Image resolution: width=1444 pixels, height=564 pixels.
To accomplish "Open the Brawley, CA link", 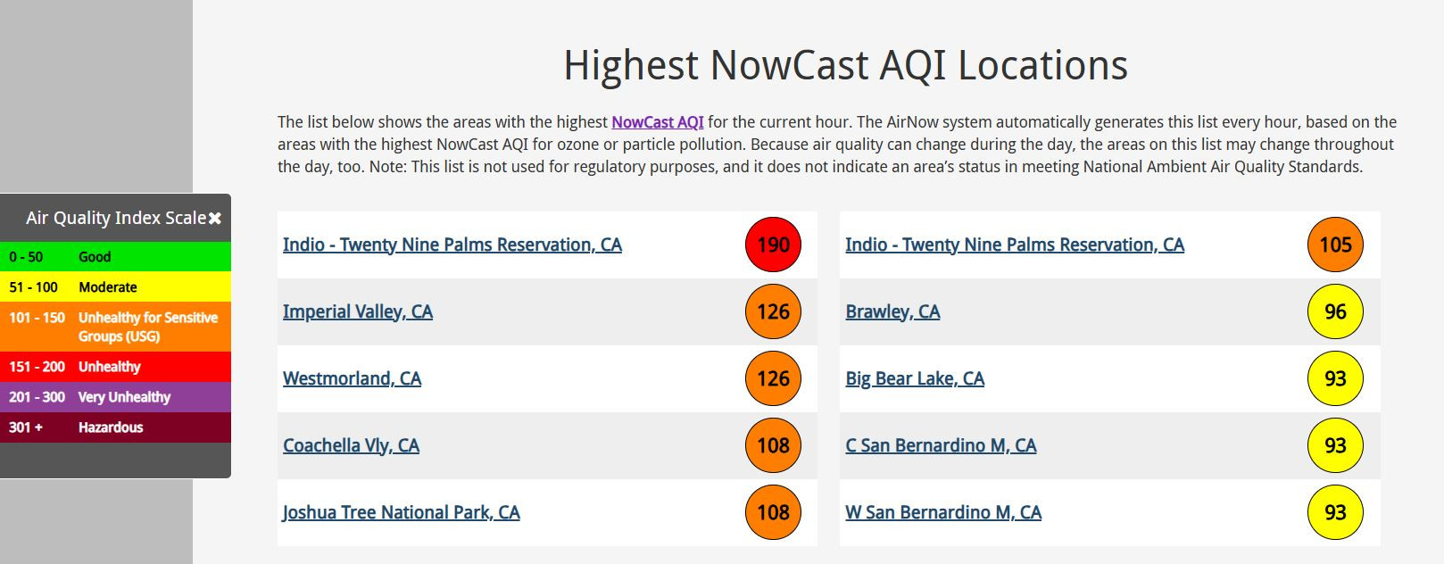I will pyautogui.click(x=892, y=311).
